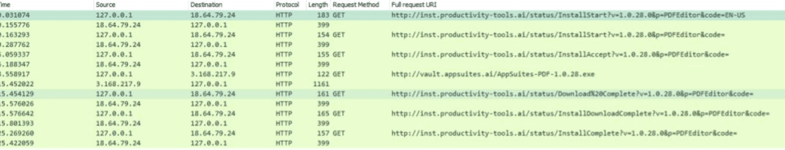The width and height of the screenshot is (785, 150).
Task: Select the InstallDownloadComplete GET request row
Action: (x=392, y=113)
